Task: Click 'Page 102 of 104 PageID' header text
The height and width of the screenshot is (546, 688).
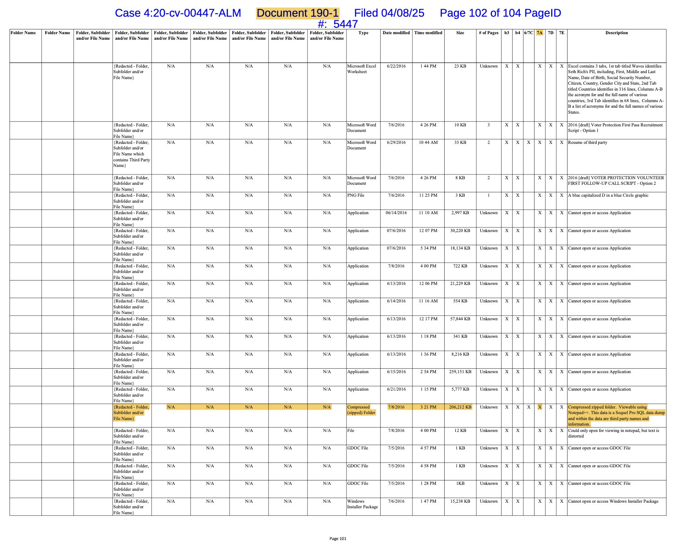Action: [500, 13]
